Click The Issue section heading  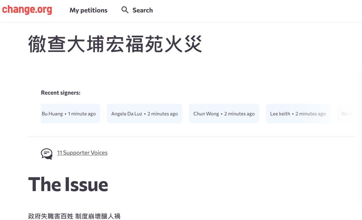(68, 184)
